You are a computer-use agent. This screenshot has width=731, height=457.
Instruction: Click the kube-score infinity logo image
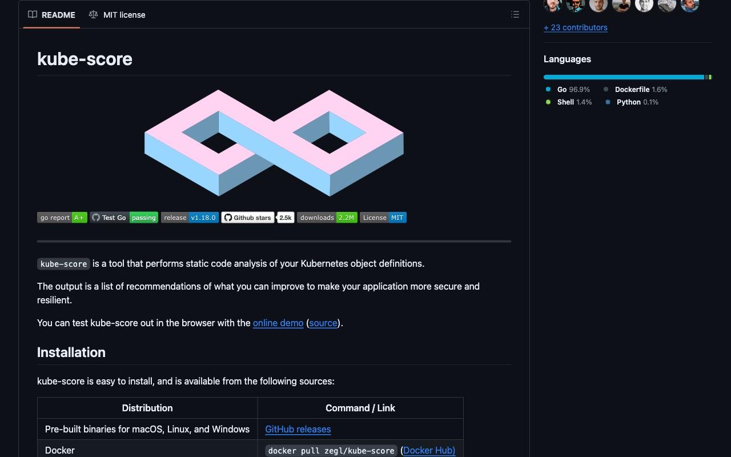274,143
